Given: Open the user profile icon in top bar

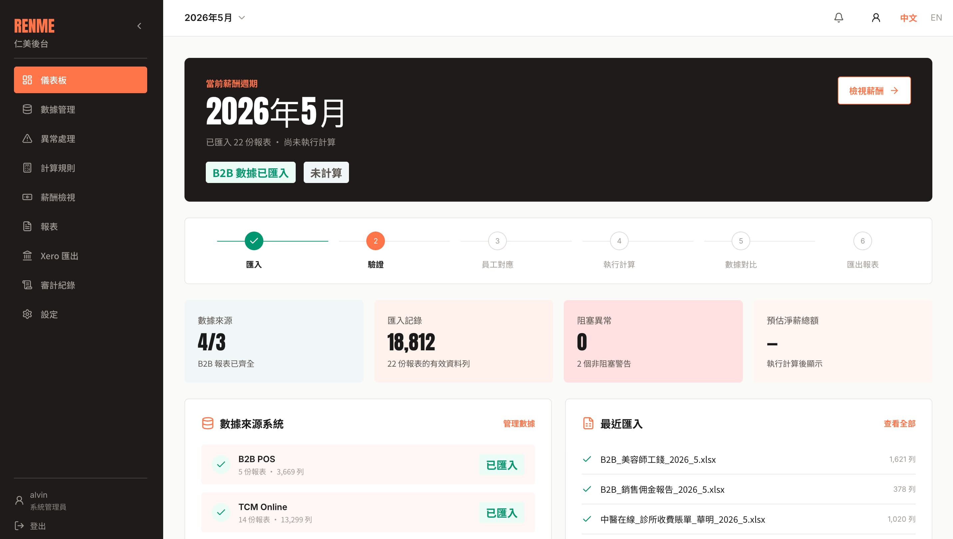Looking at the screenshot, I should (876, 17).
